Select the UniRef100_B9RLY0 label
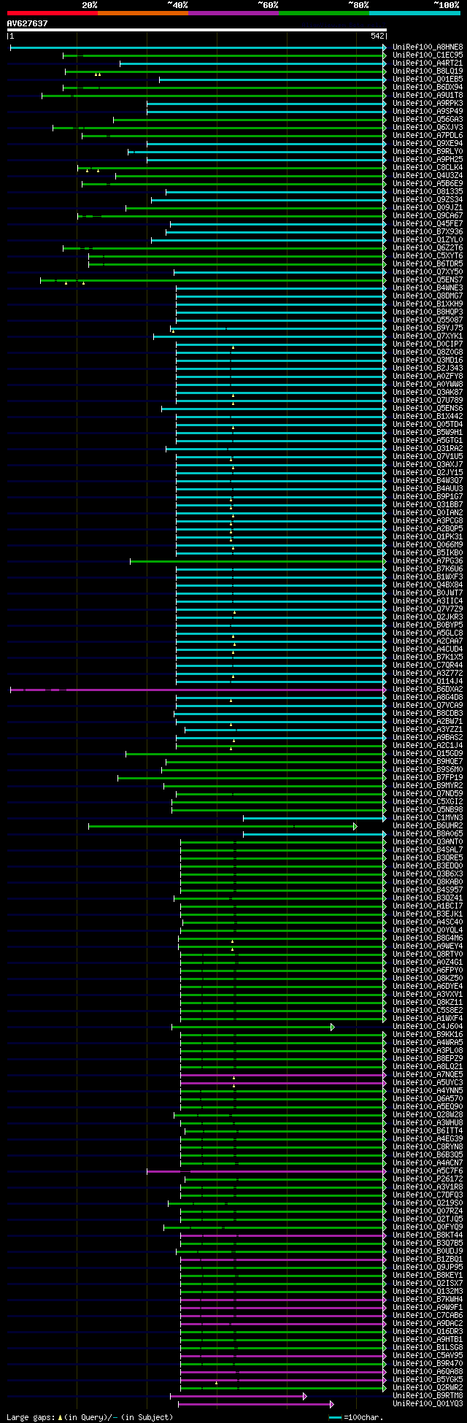The width and height of the screenshot is (467, 1423). click(x=428, y=151)
